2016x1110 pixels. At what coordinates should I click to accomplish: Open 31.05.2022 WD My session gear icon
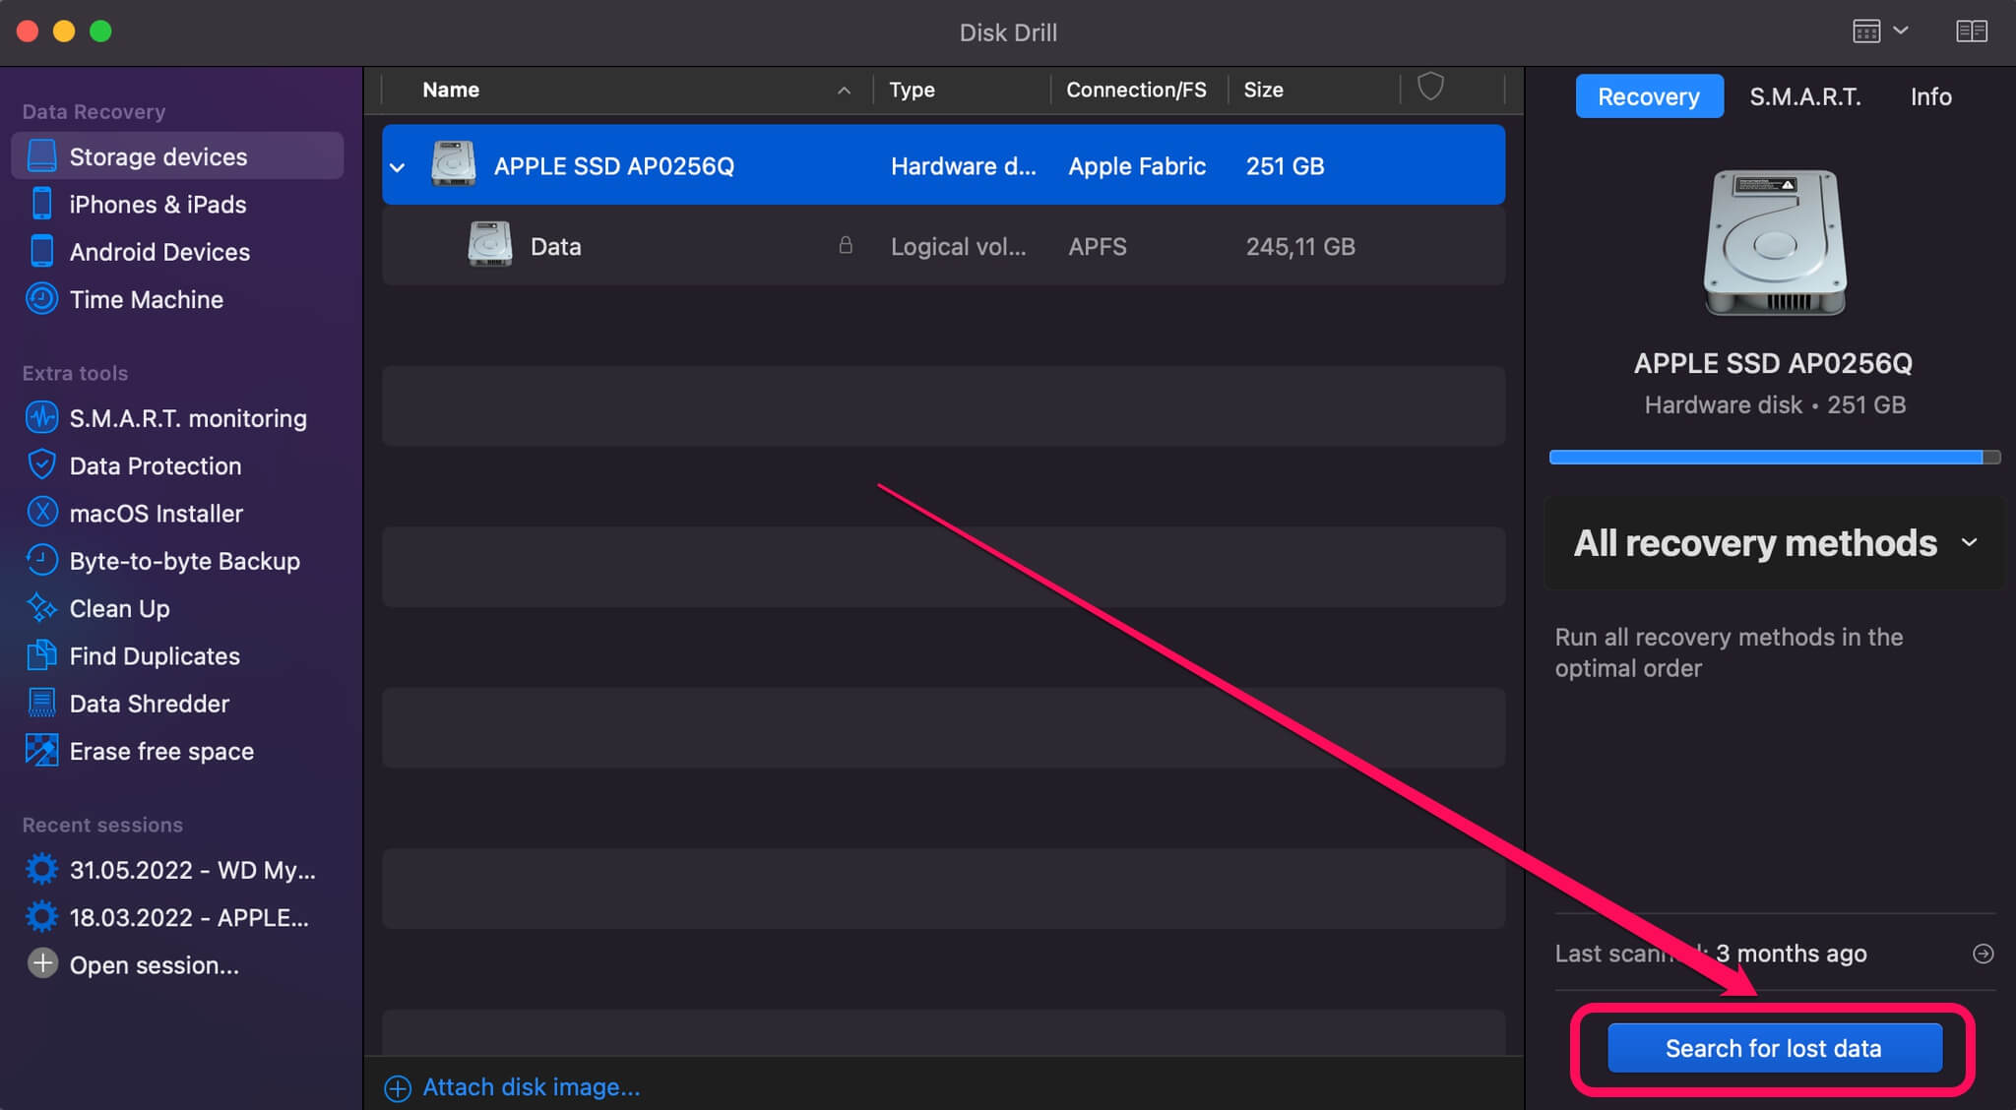click(41, 869)
